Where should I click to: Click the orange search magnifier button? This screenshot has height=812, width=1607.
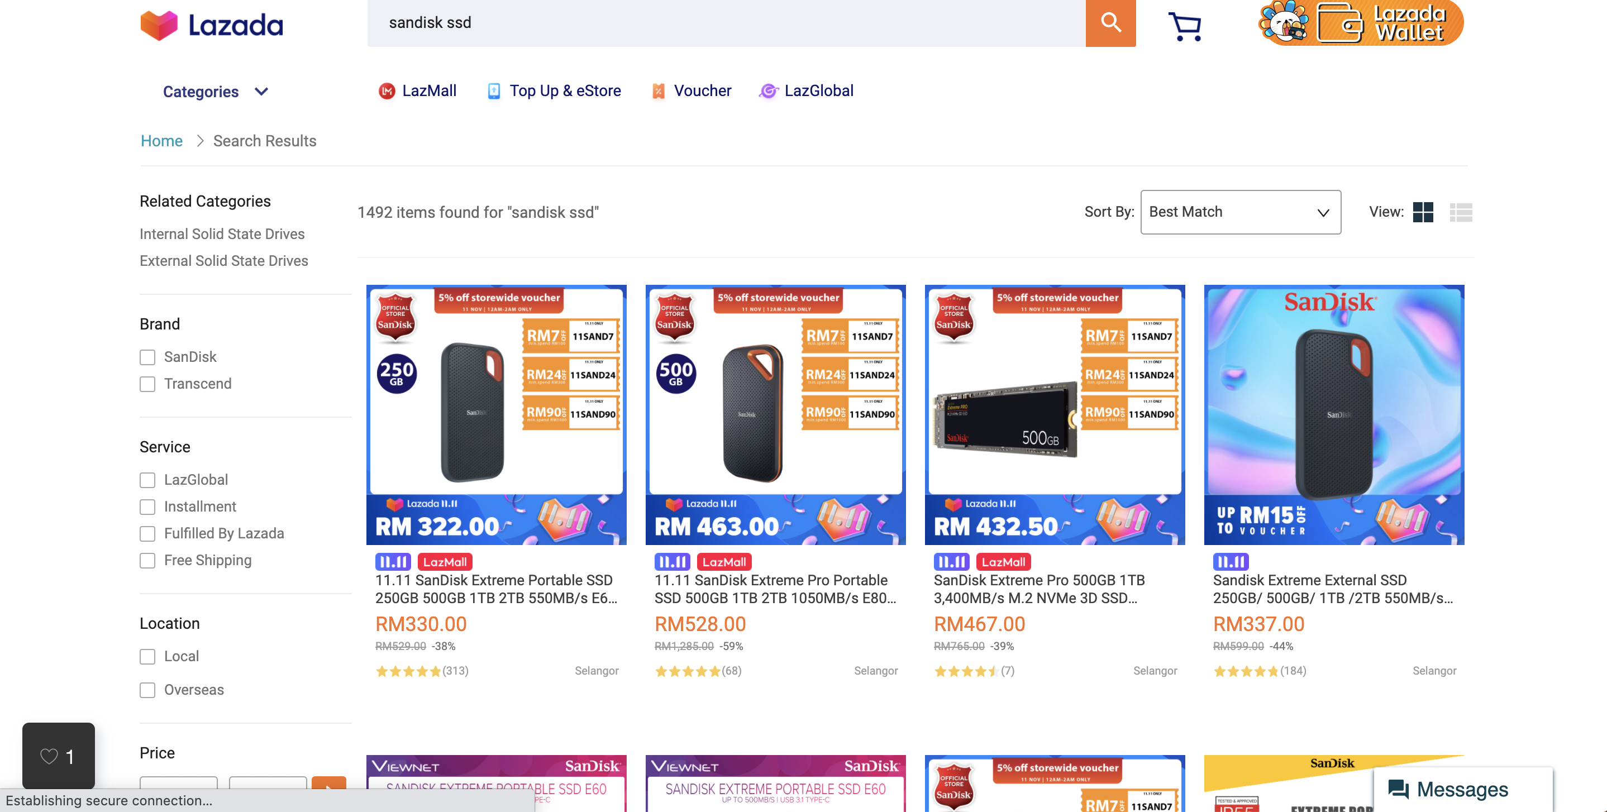point(1110,23)
